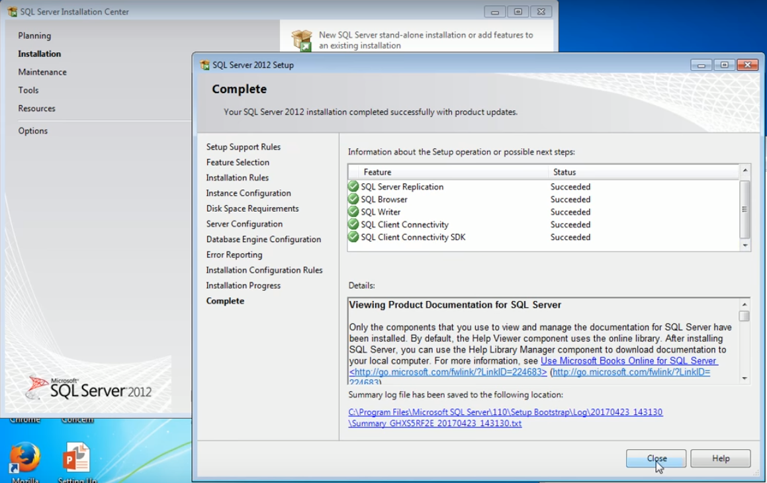This screenshot has height=483, width=767.
Task: Open the summary log file path link
Action: (x=505, y=412)
